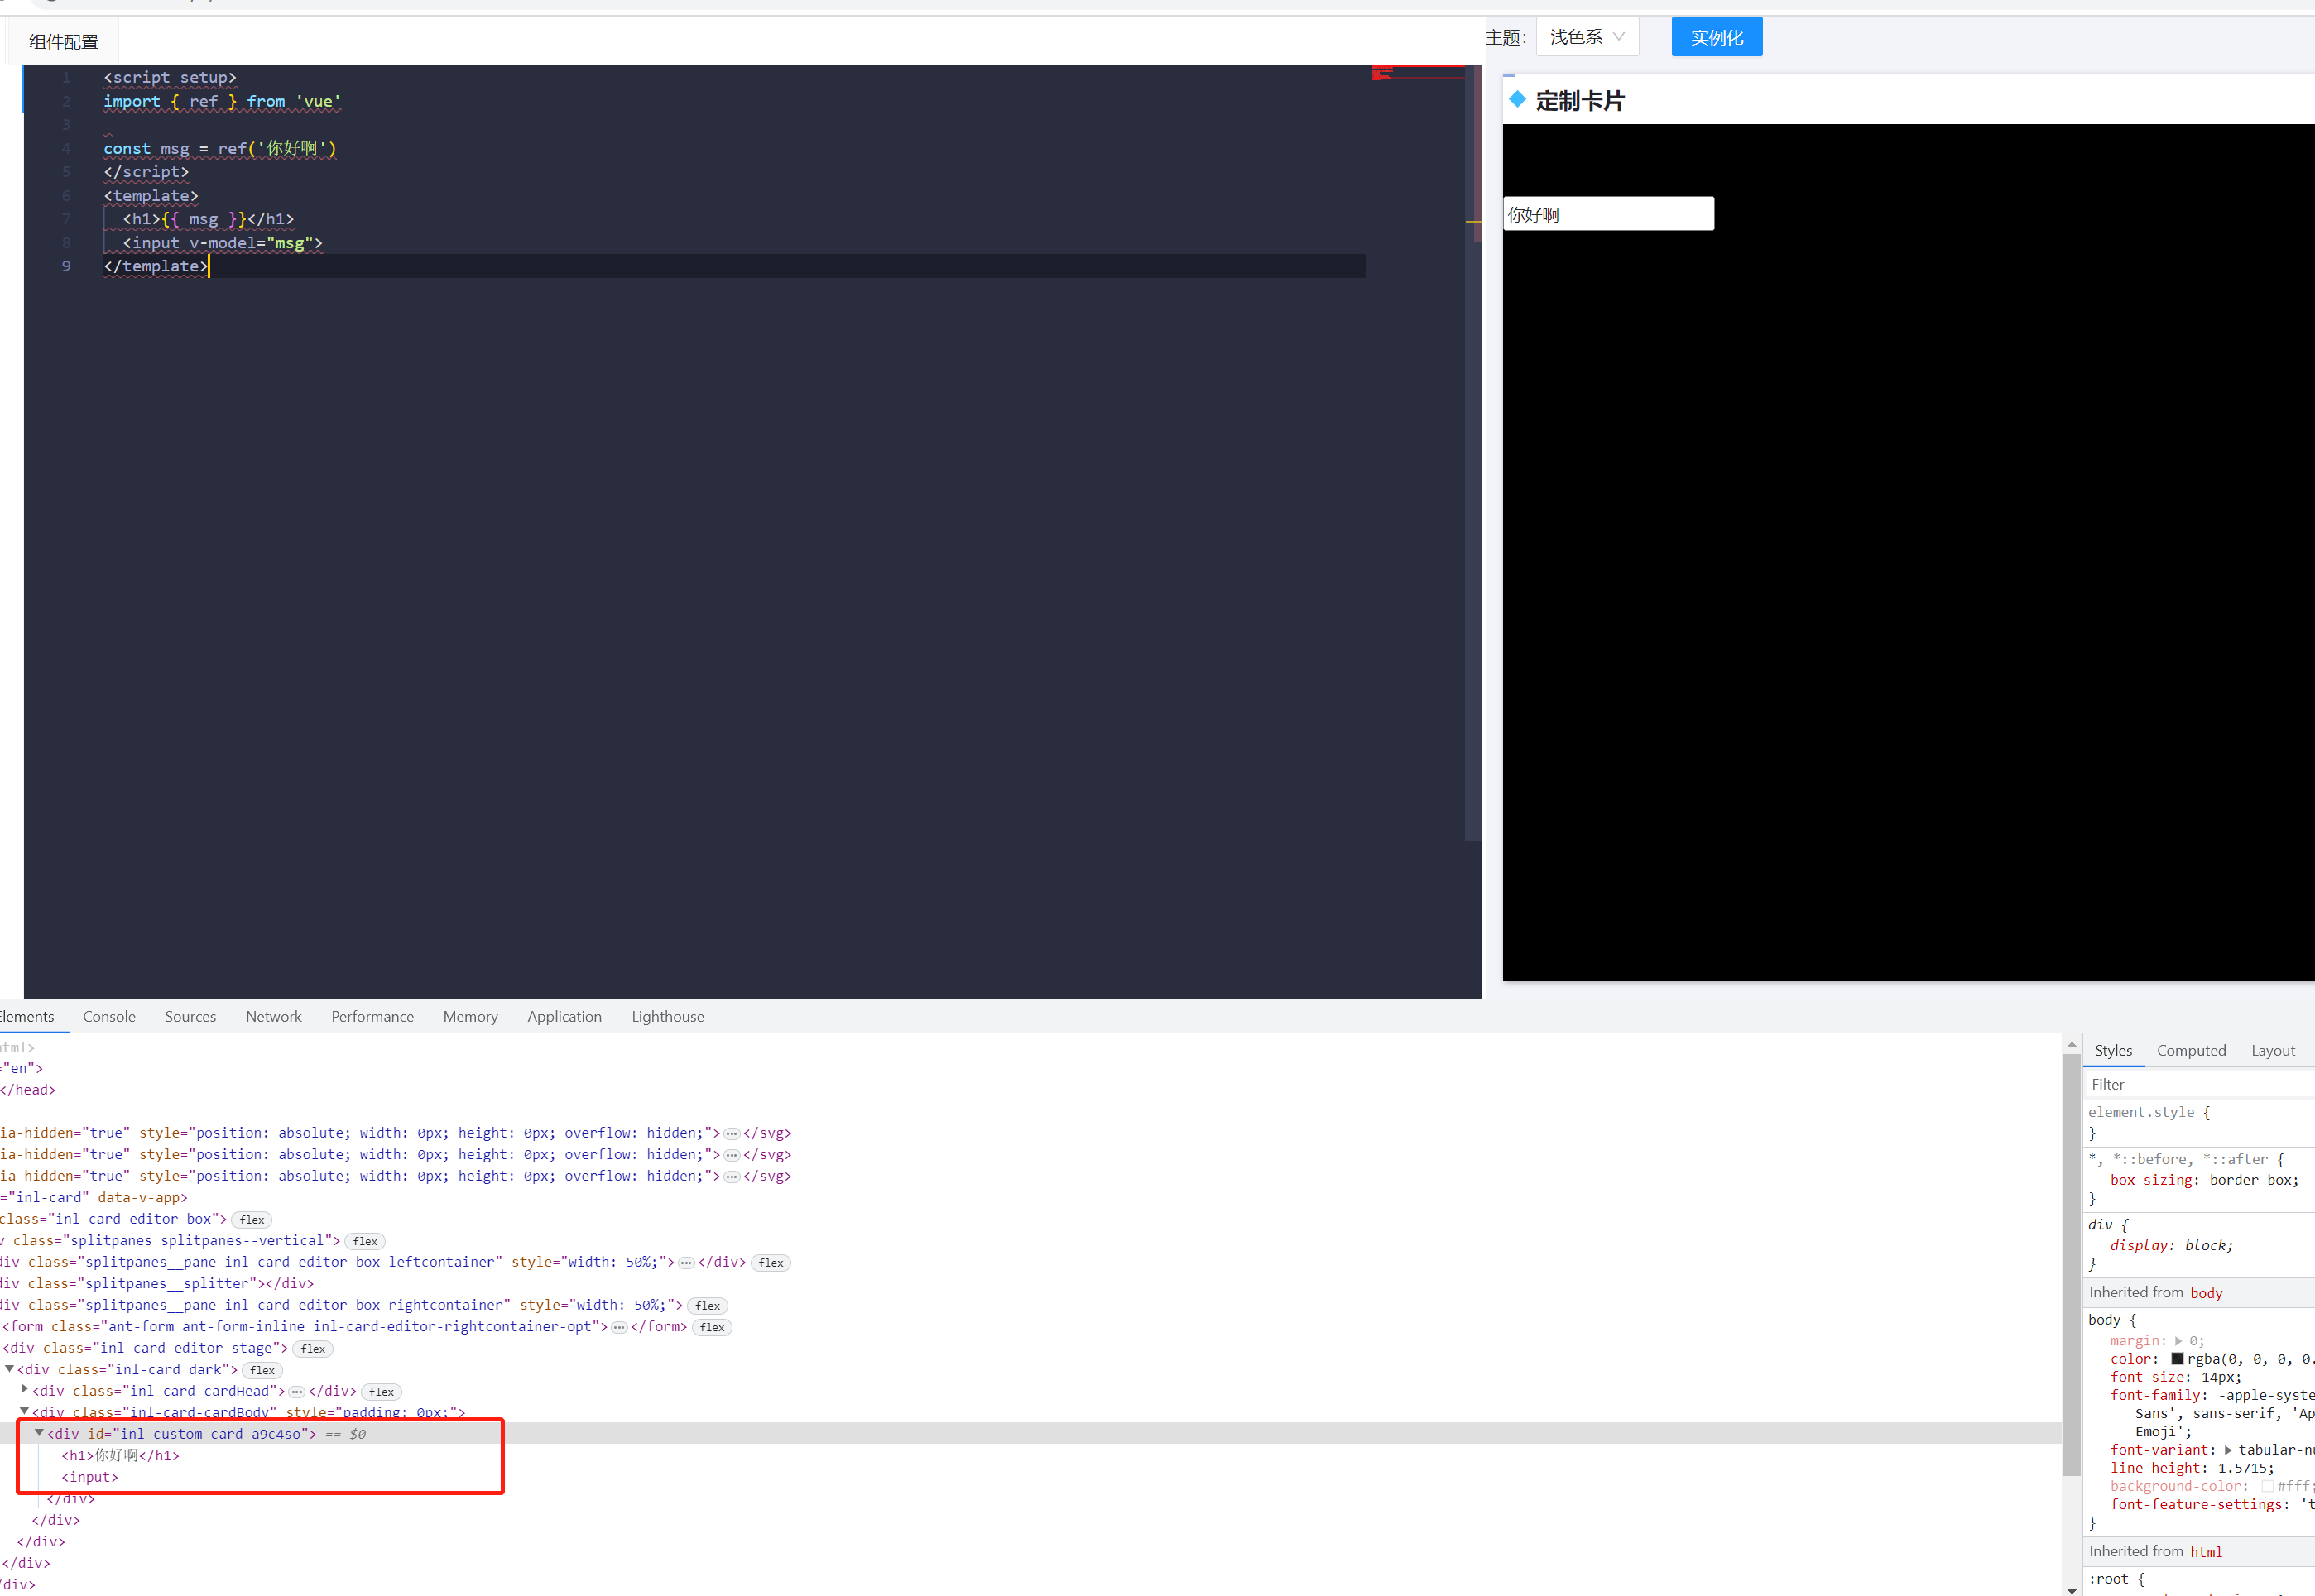Collapse the inl-custom-card div in the Elements tree
The height and width of the screenshot is (1596, 2315).
pyautogui.click(x=39, y=1432)
